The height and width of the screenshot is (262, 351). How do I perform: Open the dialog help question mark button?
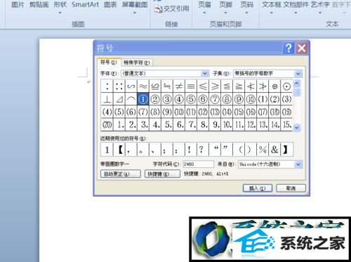click(x=289, y=48)
